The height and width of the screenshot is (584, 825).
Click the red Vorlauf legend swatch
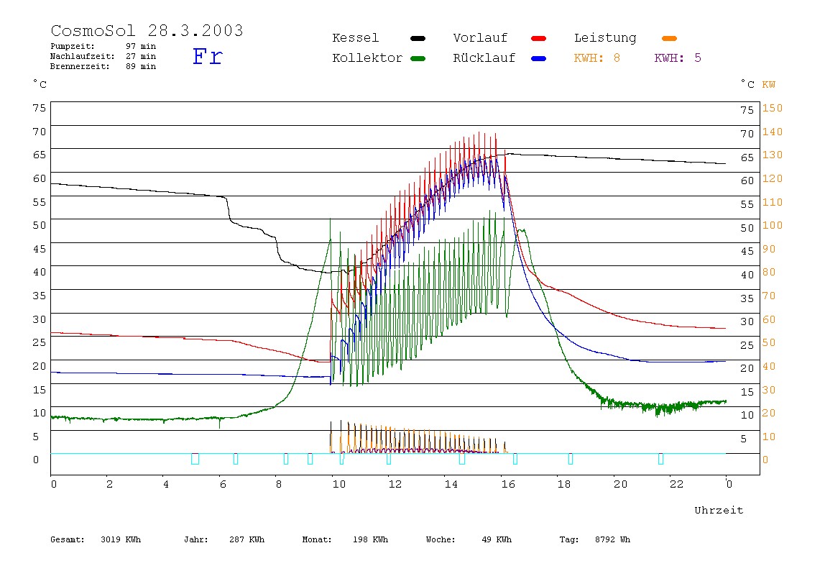click(539, 38)
